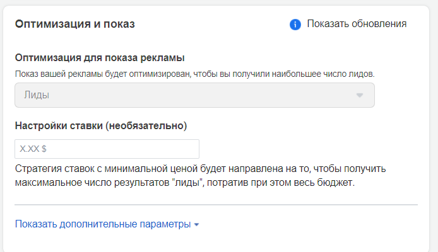Click the word "Лиды" inside the dropdown
Screen dimensions: 438x252
pyautogui.click(x=36, y=95)
